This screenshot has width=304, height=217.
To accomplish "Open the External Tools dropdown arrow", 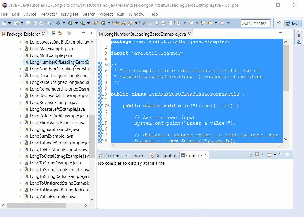I will tap(88, 23).
